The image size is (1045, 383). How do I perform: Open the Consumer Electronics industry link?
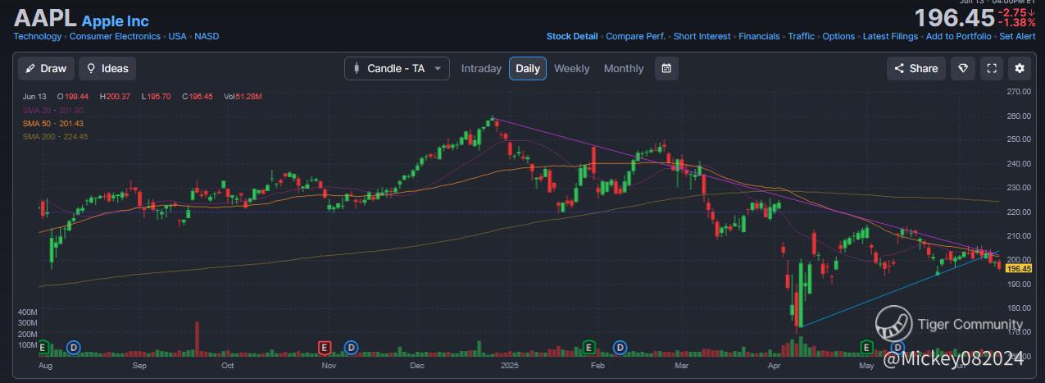[x=116, y=37]
